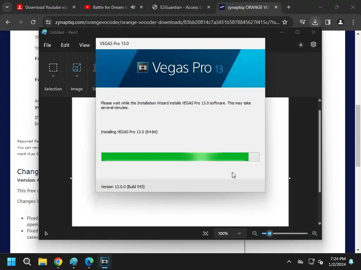Click the VEGAS installation progress bar

click(x=180, y=157)
